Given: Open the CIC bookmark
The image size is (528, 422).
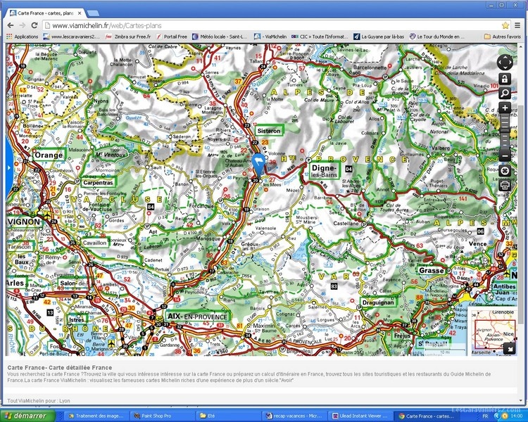Looking at the screenshot, I should click(320, 37).
